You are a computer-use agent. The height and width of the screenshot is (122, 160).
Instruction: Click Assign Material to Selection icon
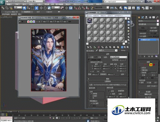94,47
